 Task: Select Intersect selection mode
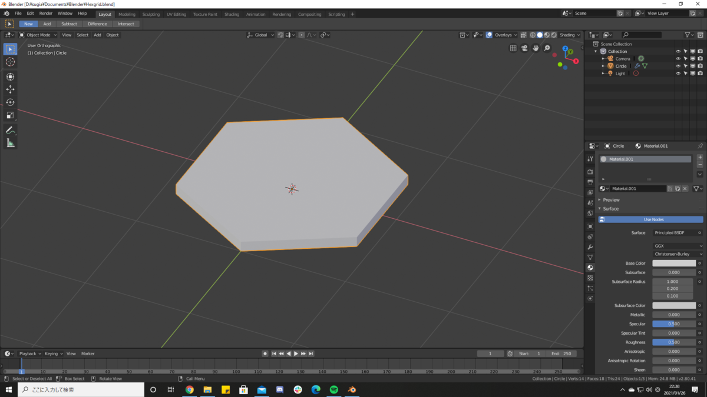[x=126, y=24]
